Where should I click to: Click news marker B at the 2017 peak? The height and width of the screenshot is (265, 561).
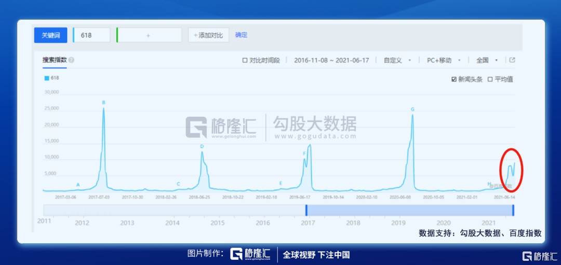coord(104,103)
